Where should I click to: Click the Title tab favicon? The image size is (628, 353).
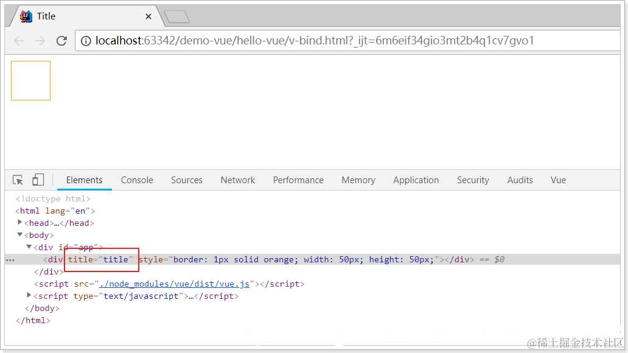(x=26, y=16)
